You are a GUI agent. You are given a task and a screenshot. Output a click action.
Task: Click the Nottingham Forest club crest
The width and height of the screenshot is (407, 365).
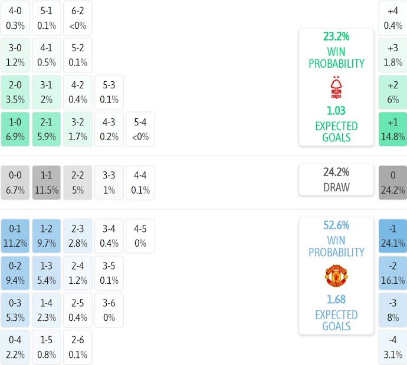tap(336, 87)
